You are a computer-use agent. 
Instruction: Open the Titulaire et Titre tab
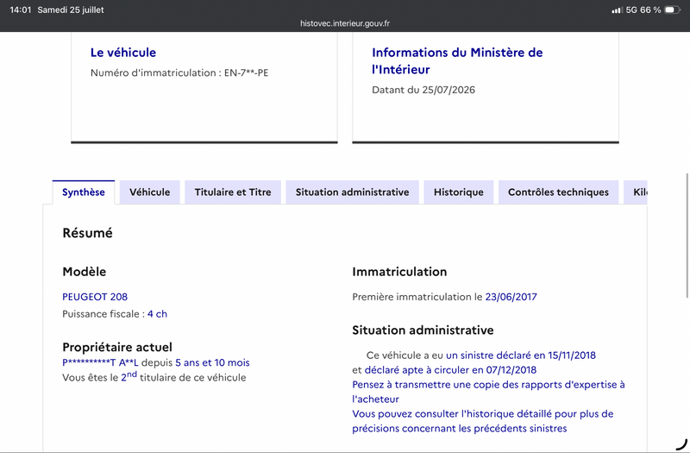pos(233,192)
